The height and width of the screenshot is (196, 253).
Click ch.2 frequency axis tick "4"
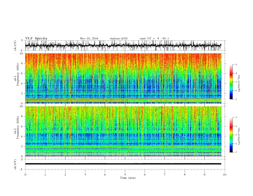(x=22, y=136)
